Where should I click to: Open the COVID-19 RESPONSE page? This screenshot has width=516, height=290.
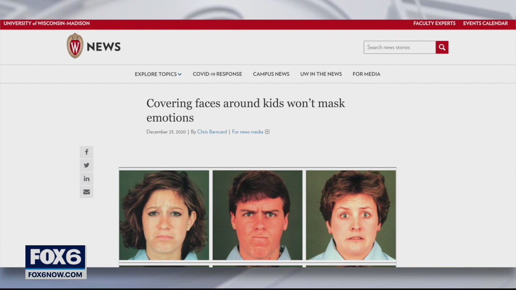point(217,74)
